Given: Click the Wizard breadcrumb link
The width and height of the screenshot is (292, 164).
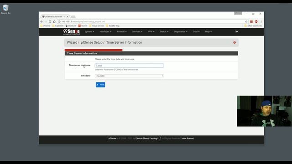Looking at the screenshot, I should (72, 42).
